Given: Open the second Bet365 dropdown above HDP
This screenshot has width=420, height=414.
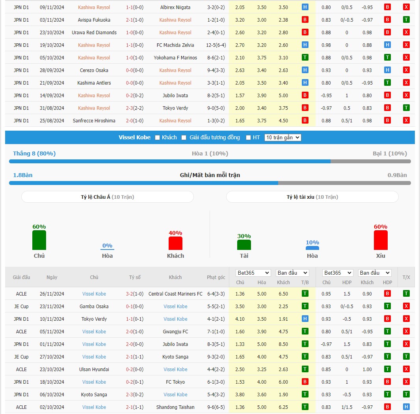Looking at the screenshot, I should coord(338,273).
